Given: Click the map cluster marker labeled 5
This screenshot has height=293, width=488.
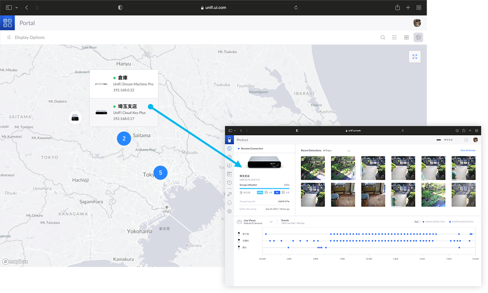Looking at the screenshot, I should 161,173.
